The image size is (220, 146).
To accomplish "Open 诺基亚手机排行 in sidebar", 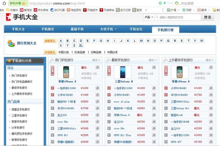I will [x=21, y=109].
